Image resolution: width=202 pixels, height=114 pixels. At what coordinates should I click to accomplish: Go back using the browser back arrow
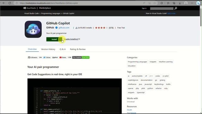(x=4, y=3)
